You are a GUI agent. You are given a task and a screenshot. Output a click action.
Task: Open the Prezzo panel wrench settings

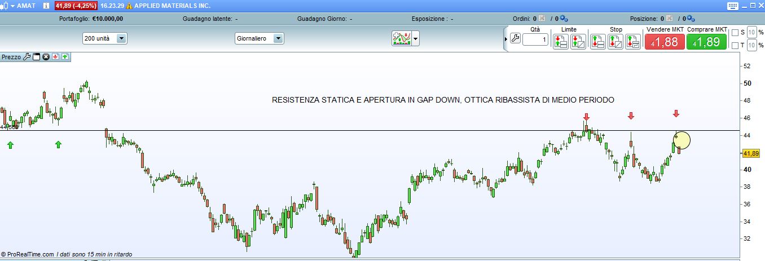(27, 57)
